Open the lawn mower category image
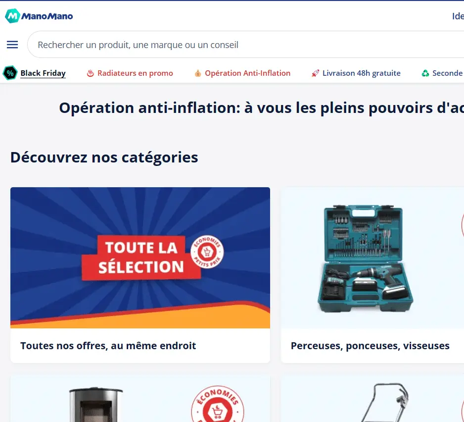Viewport: 464px width, 422px height. tap(385, 403)
